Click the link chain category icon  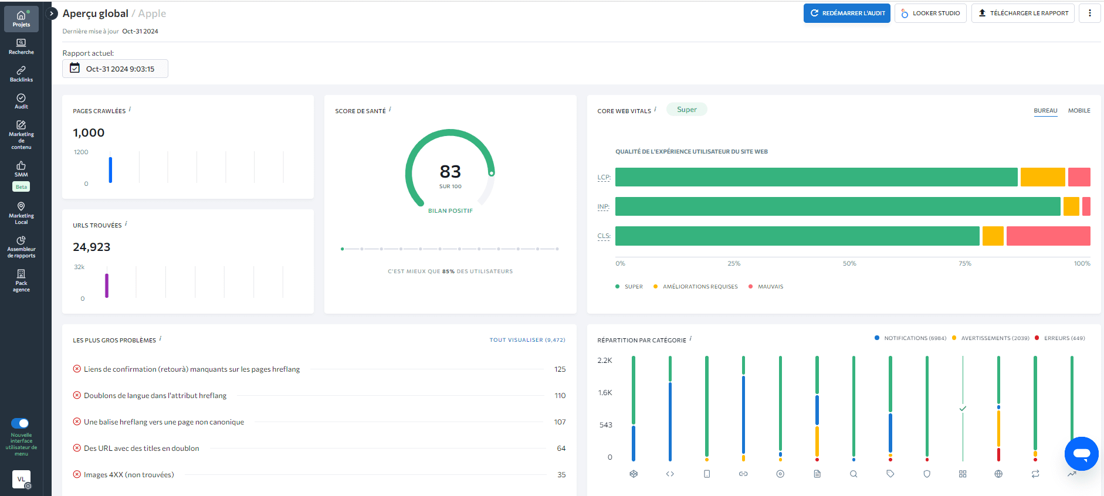point(743,474)
